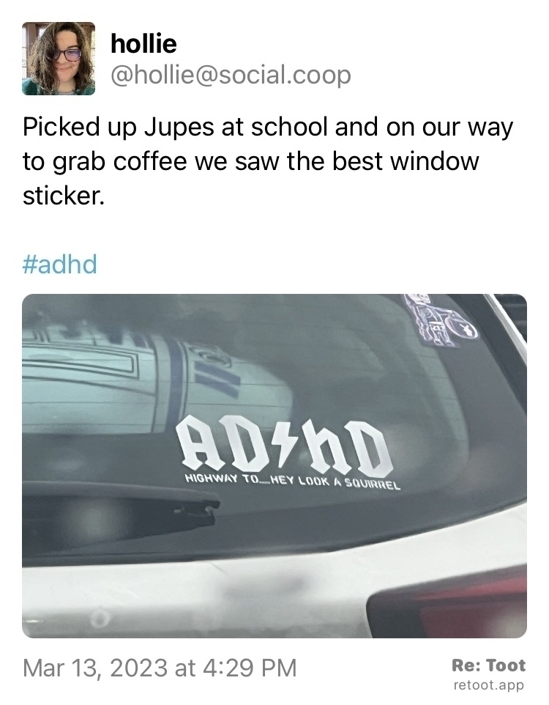Click the word 'coffee' in the post
This screenshot has height=705, width=549.
pyautogui.click(x=149, y=161)
